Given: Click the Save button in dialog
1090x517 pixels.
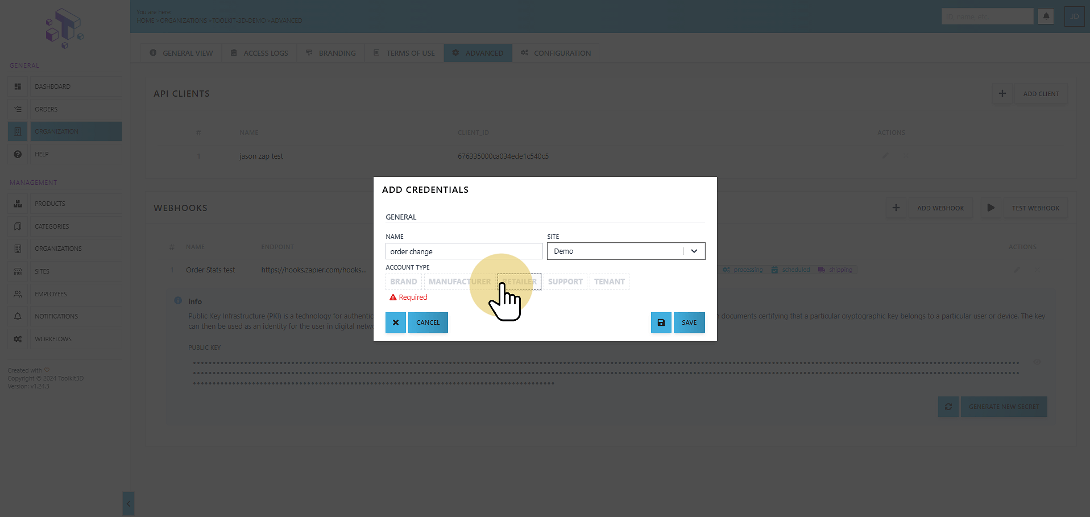Looking at the screenshot, I should (689, 322).
